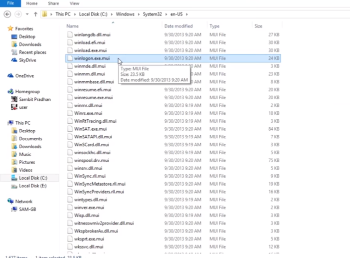Click the Up one level arrow

click(x=34, y=14)
